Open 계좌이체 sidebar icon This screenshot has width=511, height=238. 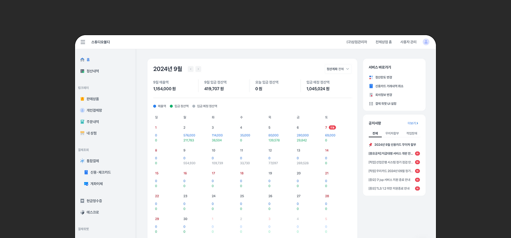pos(86,184)
